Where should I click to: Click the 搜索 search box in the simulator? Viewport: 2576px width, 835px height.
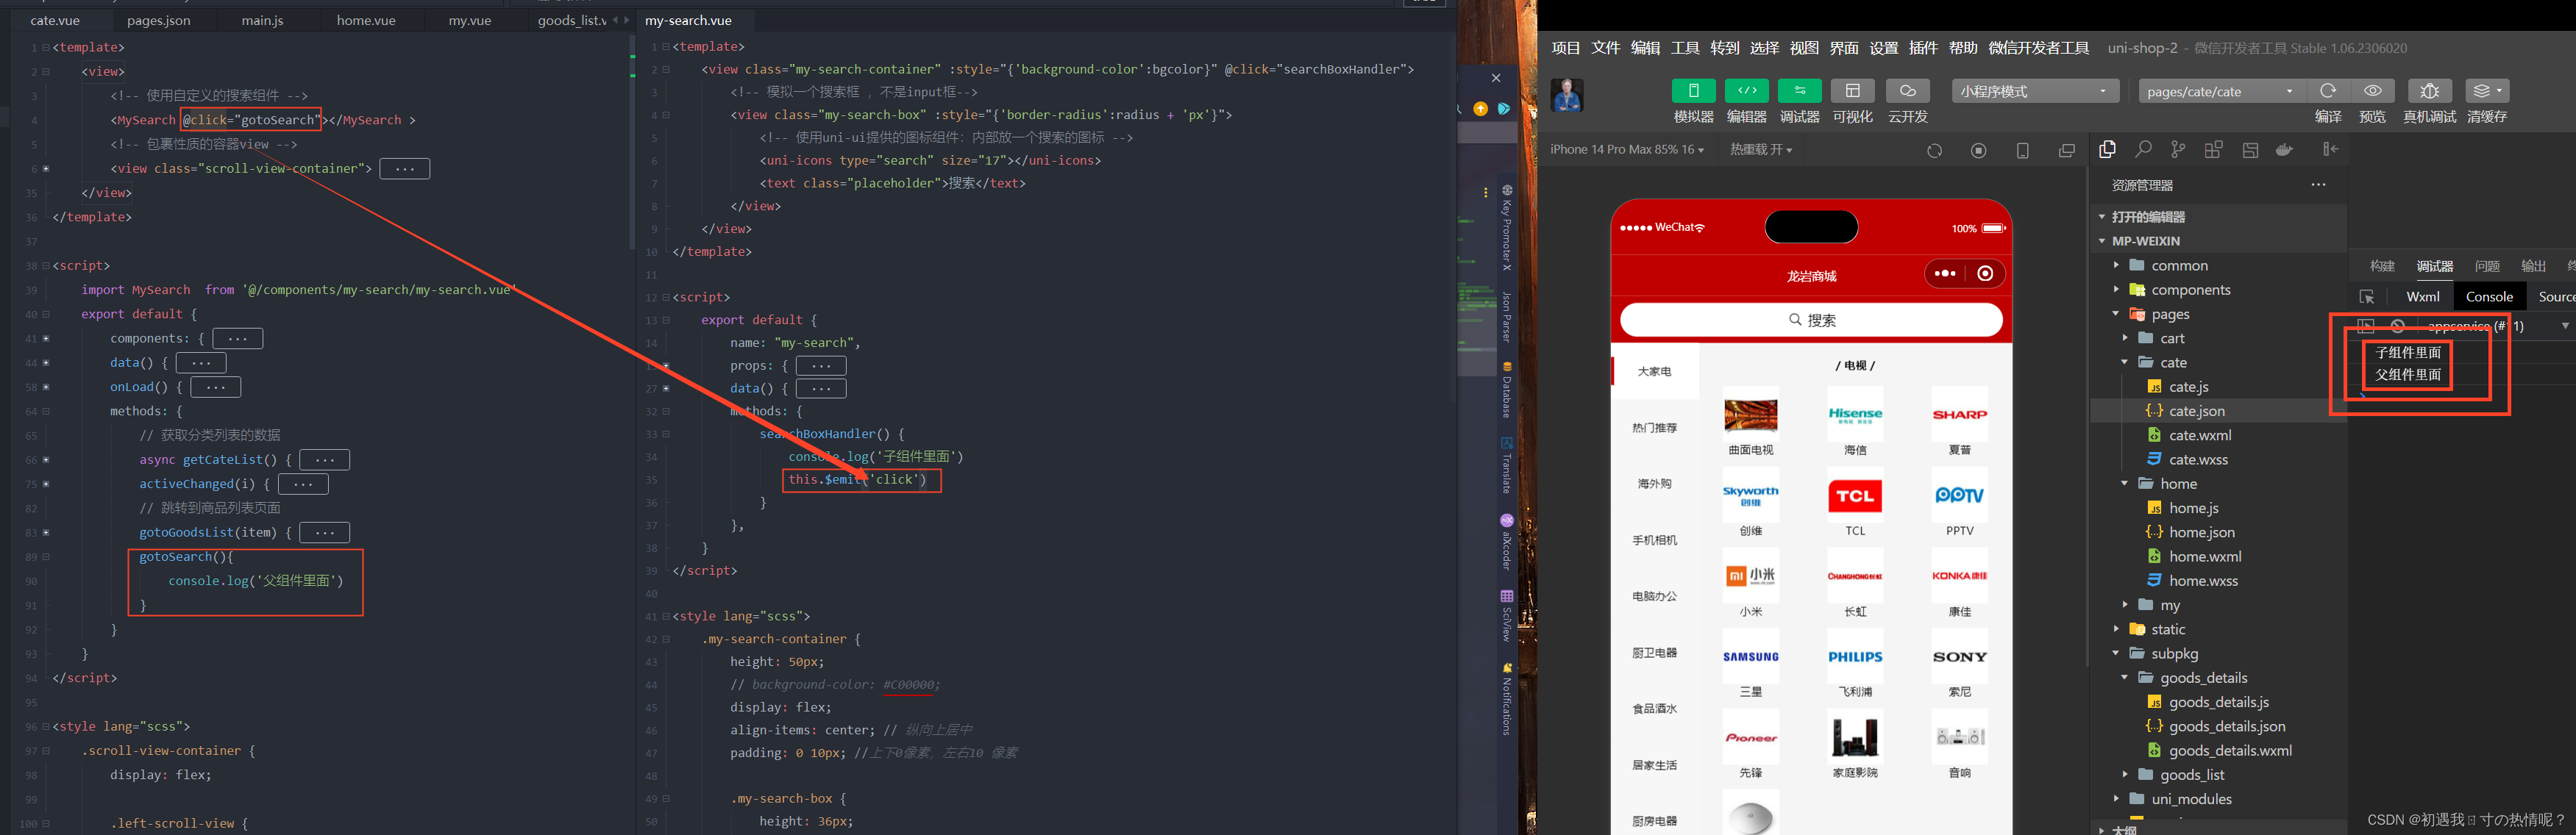[x=1811, y=320]
